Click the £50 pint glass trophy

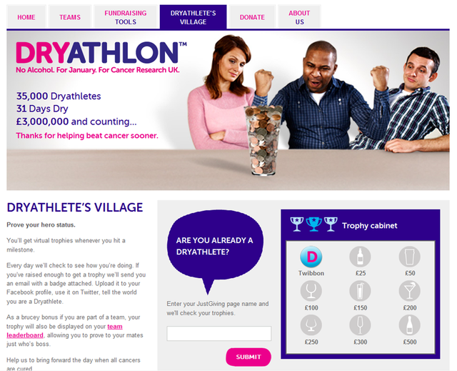pos(409,257)
